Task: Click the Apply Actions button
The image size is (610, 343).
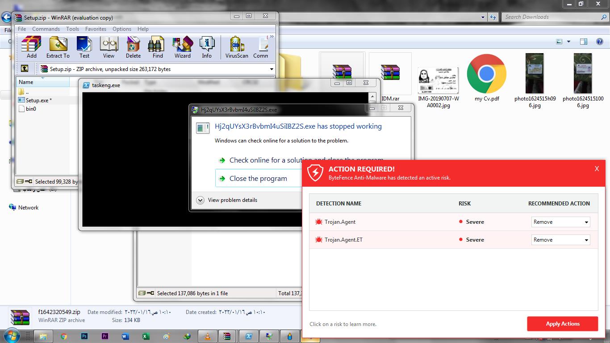Action: click(x=562, y=324)
